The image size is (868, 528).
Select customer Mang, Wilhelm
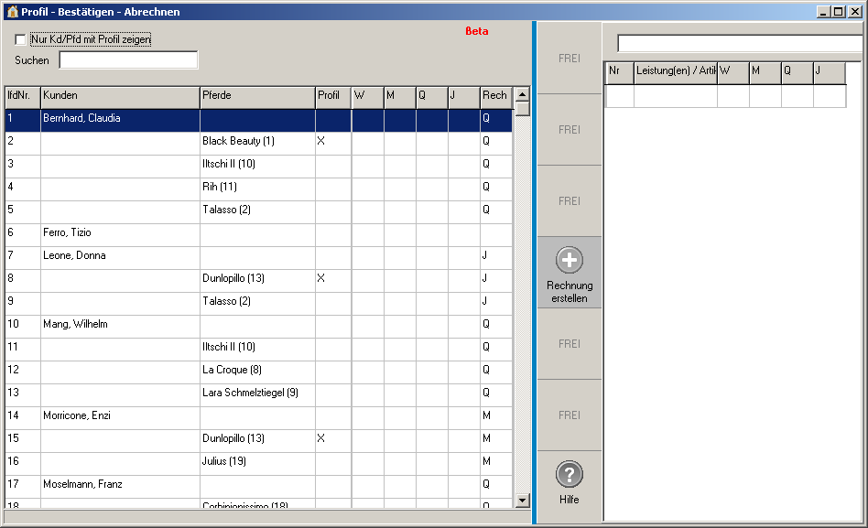click(119, 325)
